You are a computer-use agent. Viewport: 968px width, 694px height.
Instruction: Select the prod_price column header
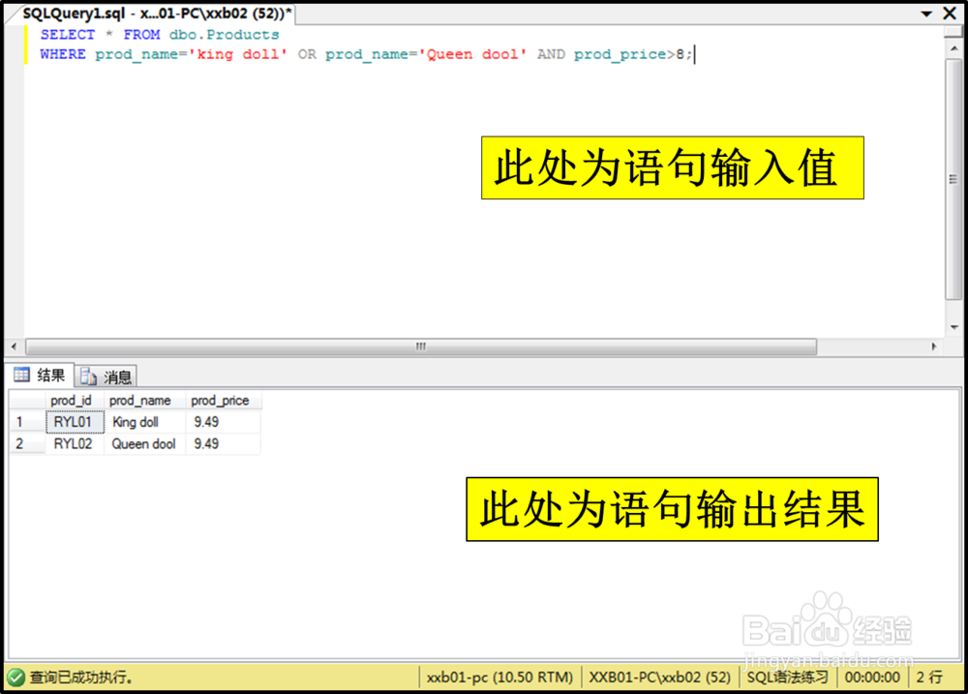click(x=220, y=400)
